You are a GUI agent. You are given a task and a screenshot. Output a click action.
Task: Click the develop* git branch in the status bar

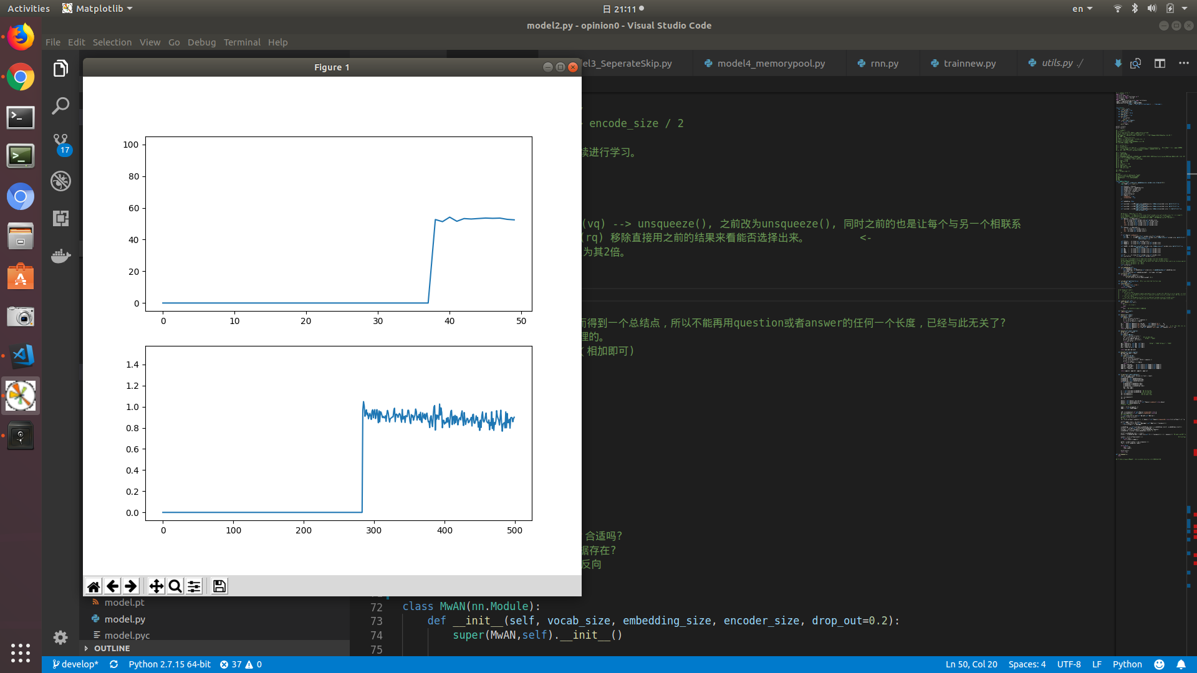[x=75, y=664]
